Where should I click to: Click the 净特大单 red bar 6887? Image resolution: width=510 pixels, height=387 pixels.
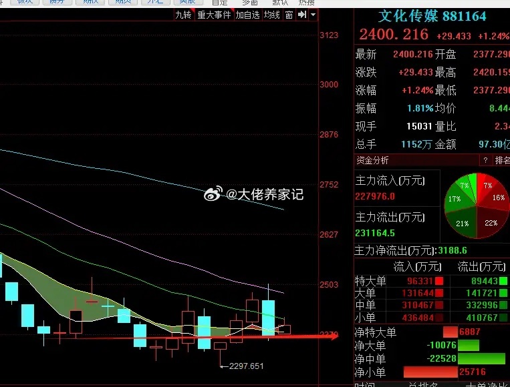[x=450, y=332]
